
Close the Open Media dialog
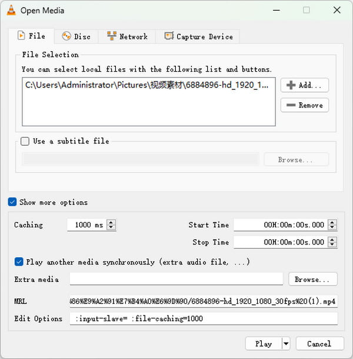tap(337, 10)
